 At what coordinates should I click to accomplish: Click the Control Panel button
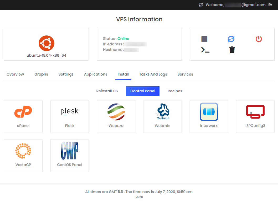pyautogui.click(x=143, y=91)
